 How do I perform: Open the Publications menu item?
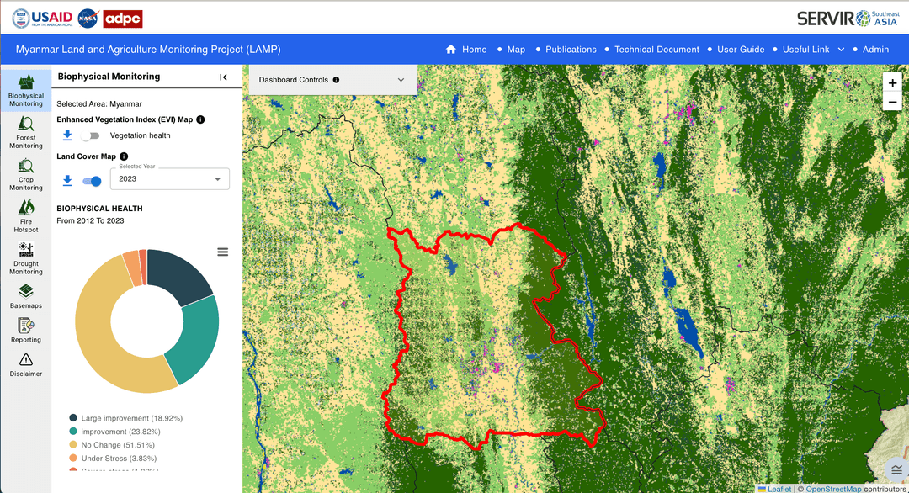tap(571, 50)
